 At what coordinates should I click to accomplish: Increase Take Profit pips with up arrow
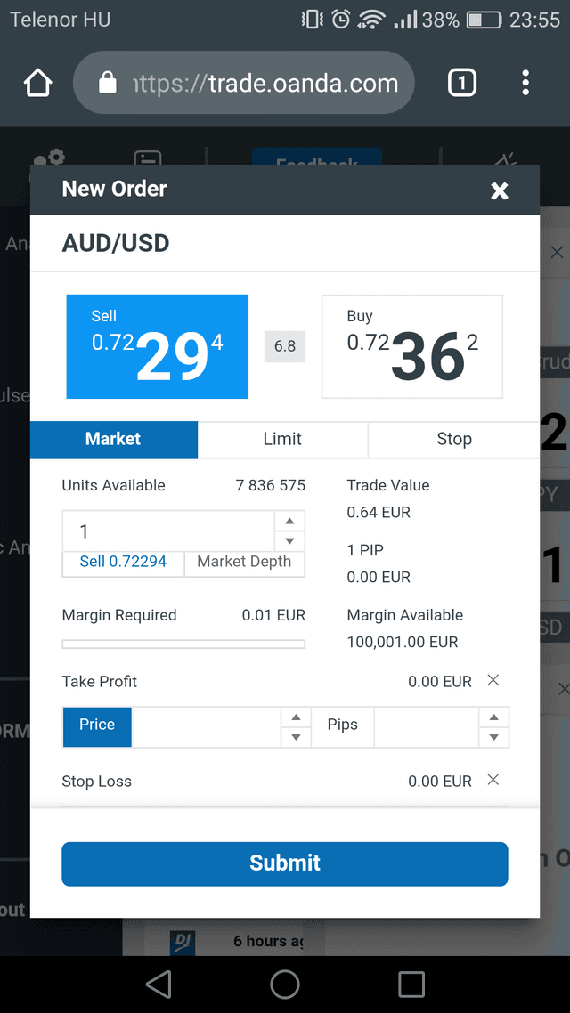tap(494, 716)
